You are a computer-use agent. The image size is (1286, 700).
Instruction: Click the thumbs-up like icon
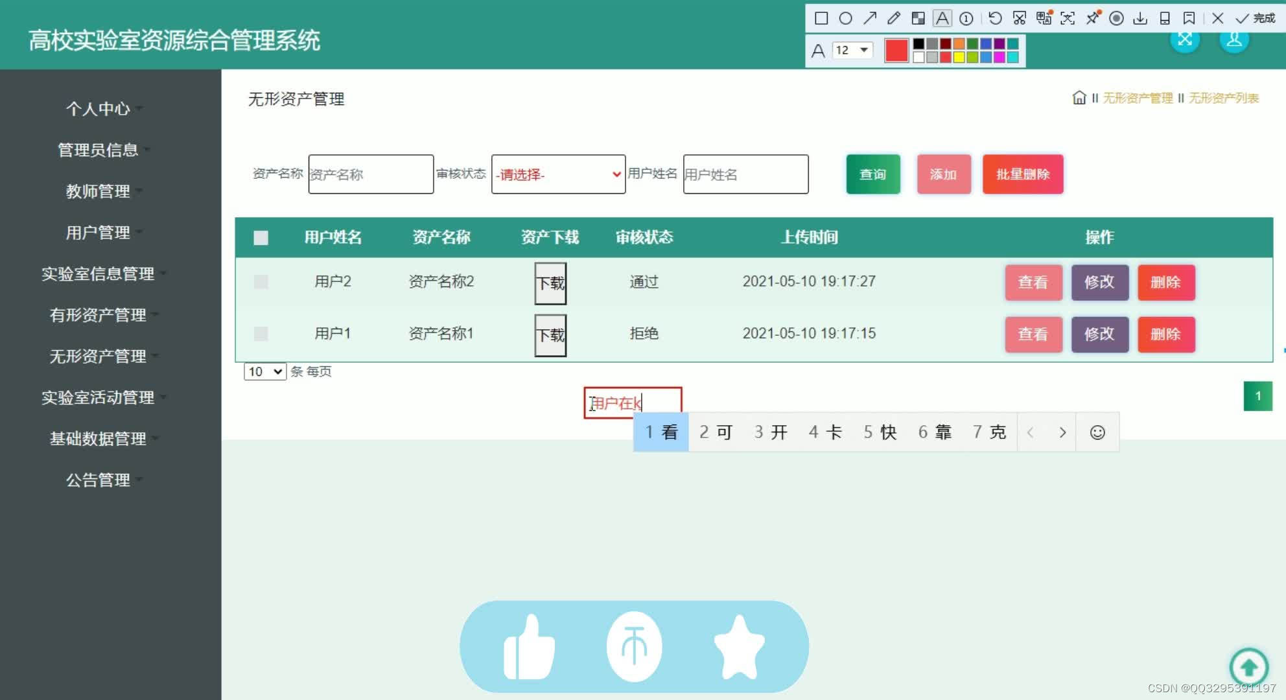click(530, 647)
